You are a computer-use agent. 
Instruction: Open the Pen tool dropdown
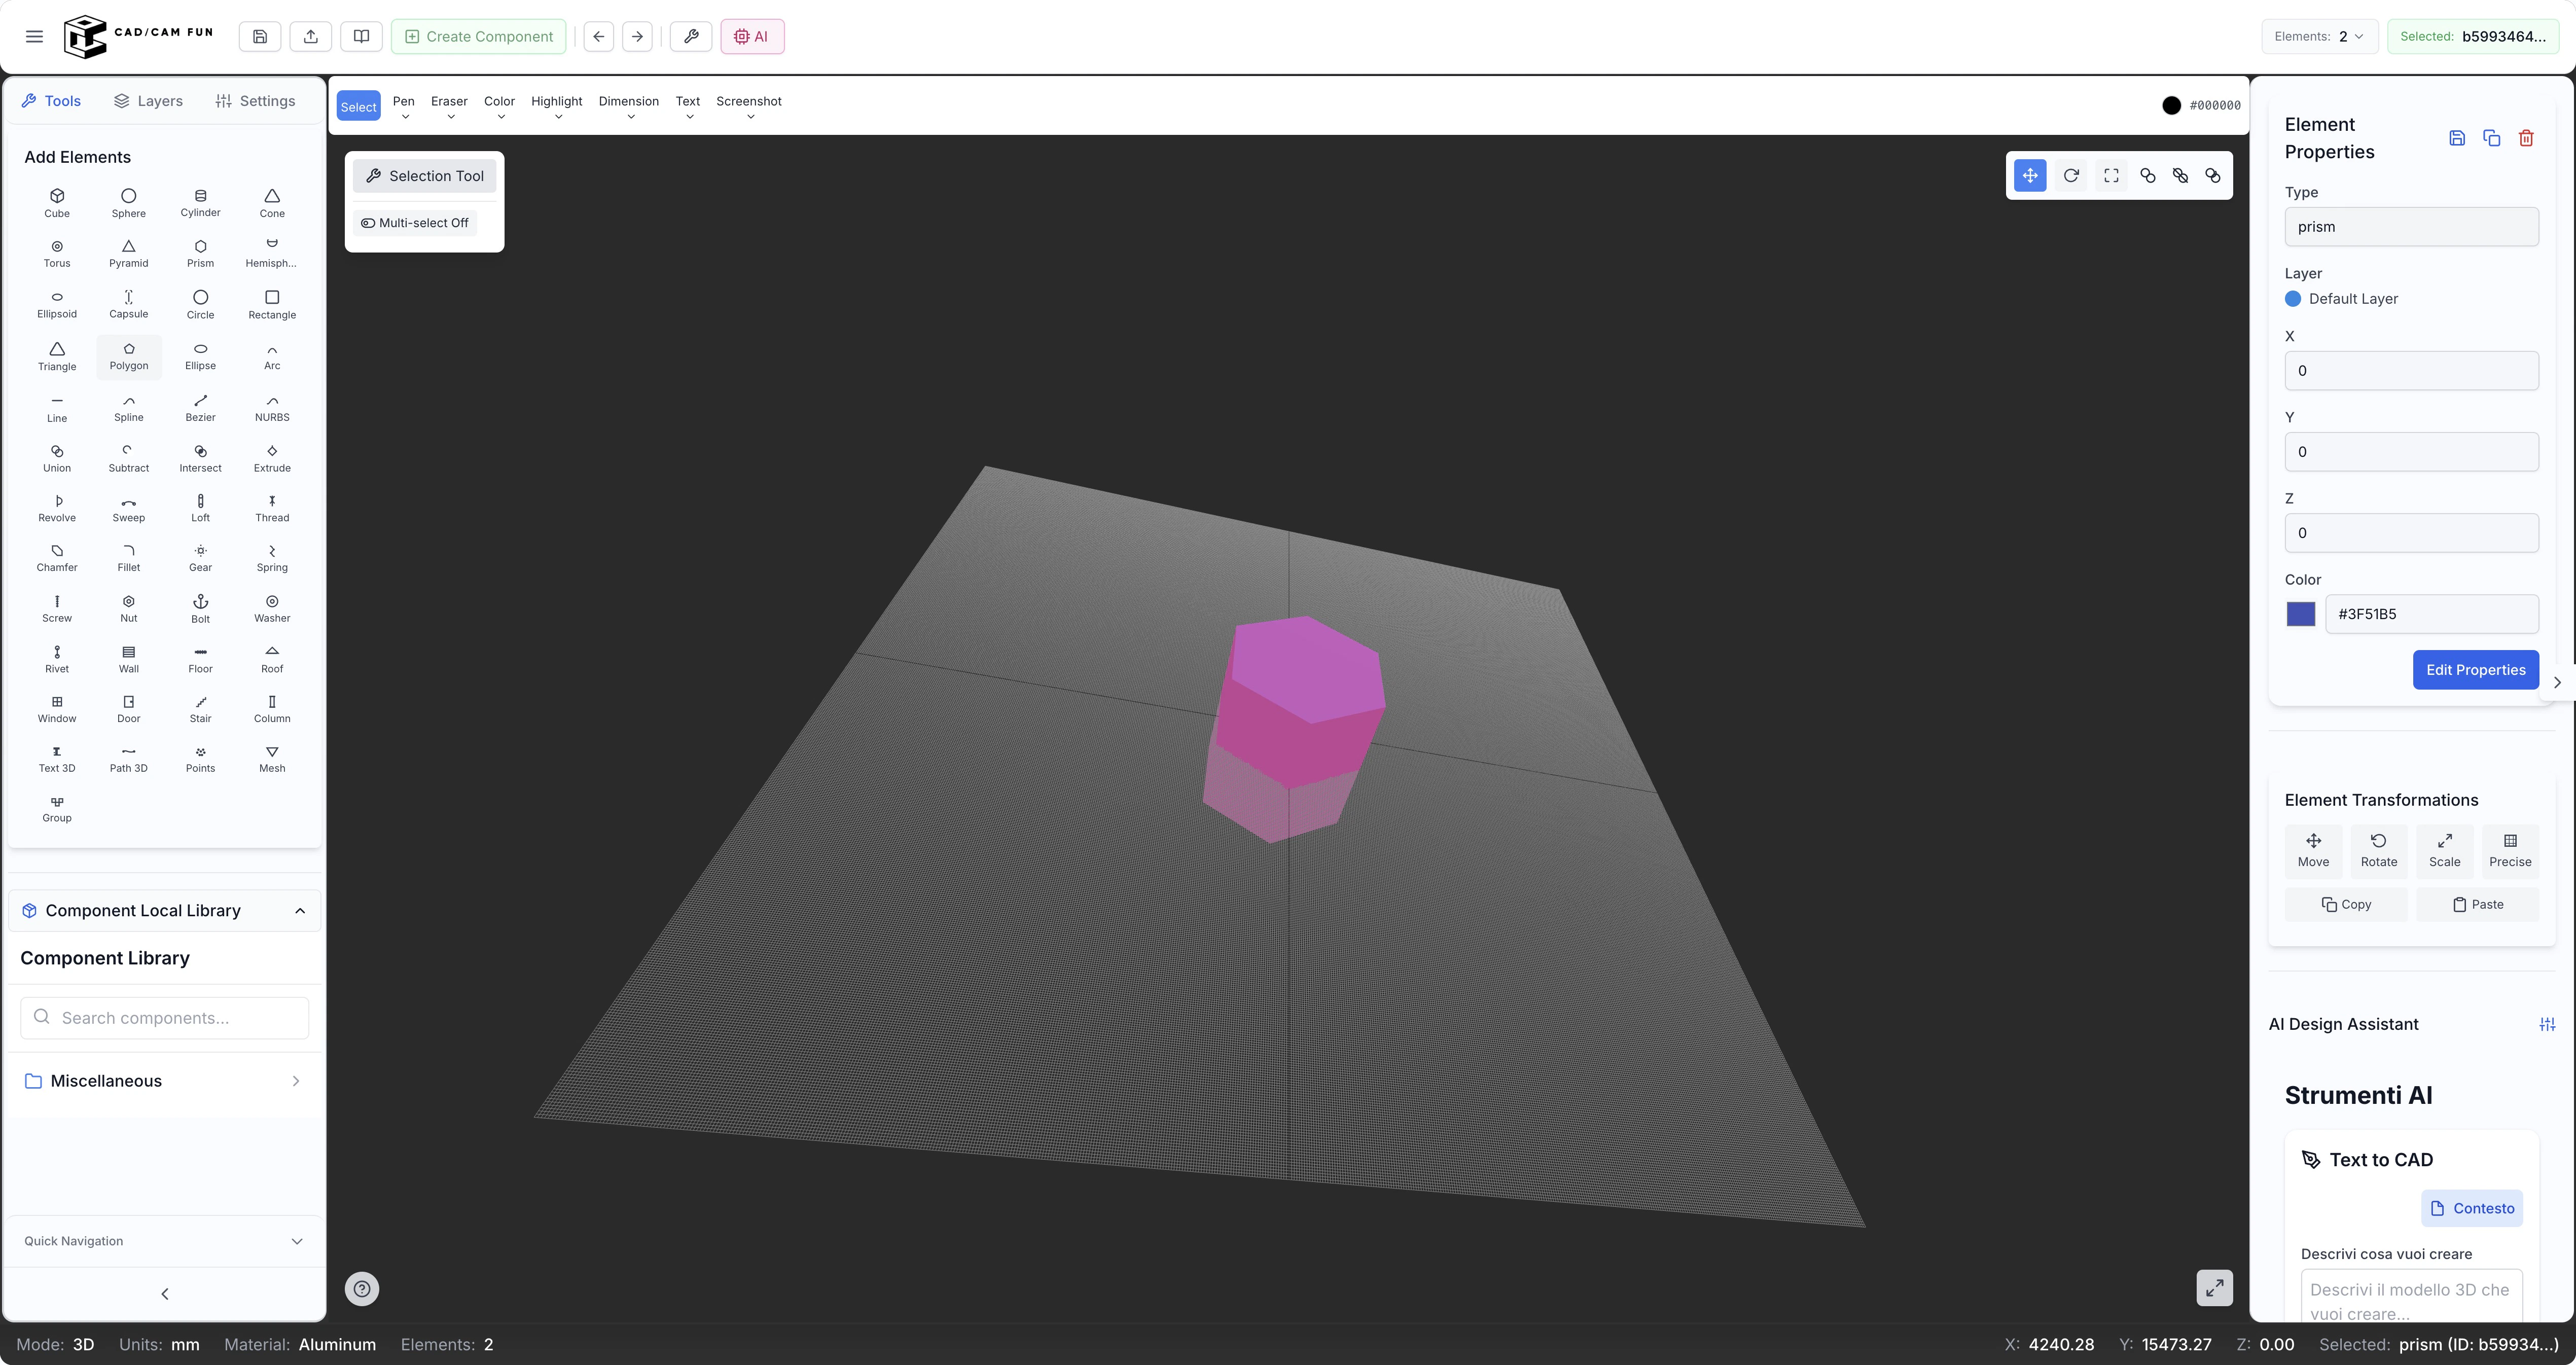(404, 107)
